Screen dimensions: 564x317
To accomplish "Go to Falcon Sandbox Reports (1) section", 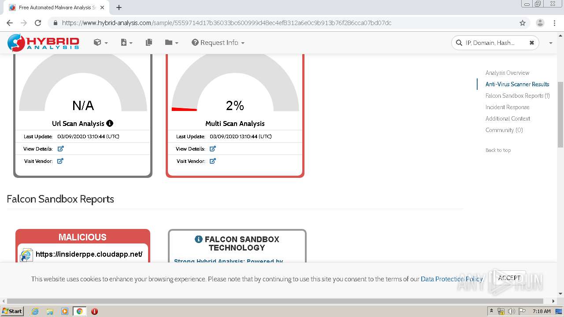I will pos(517,96).
